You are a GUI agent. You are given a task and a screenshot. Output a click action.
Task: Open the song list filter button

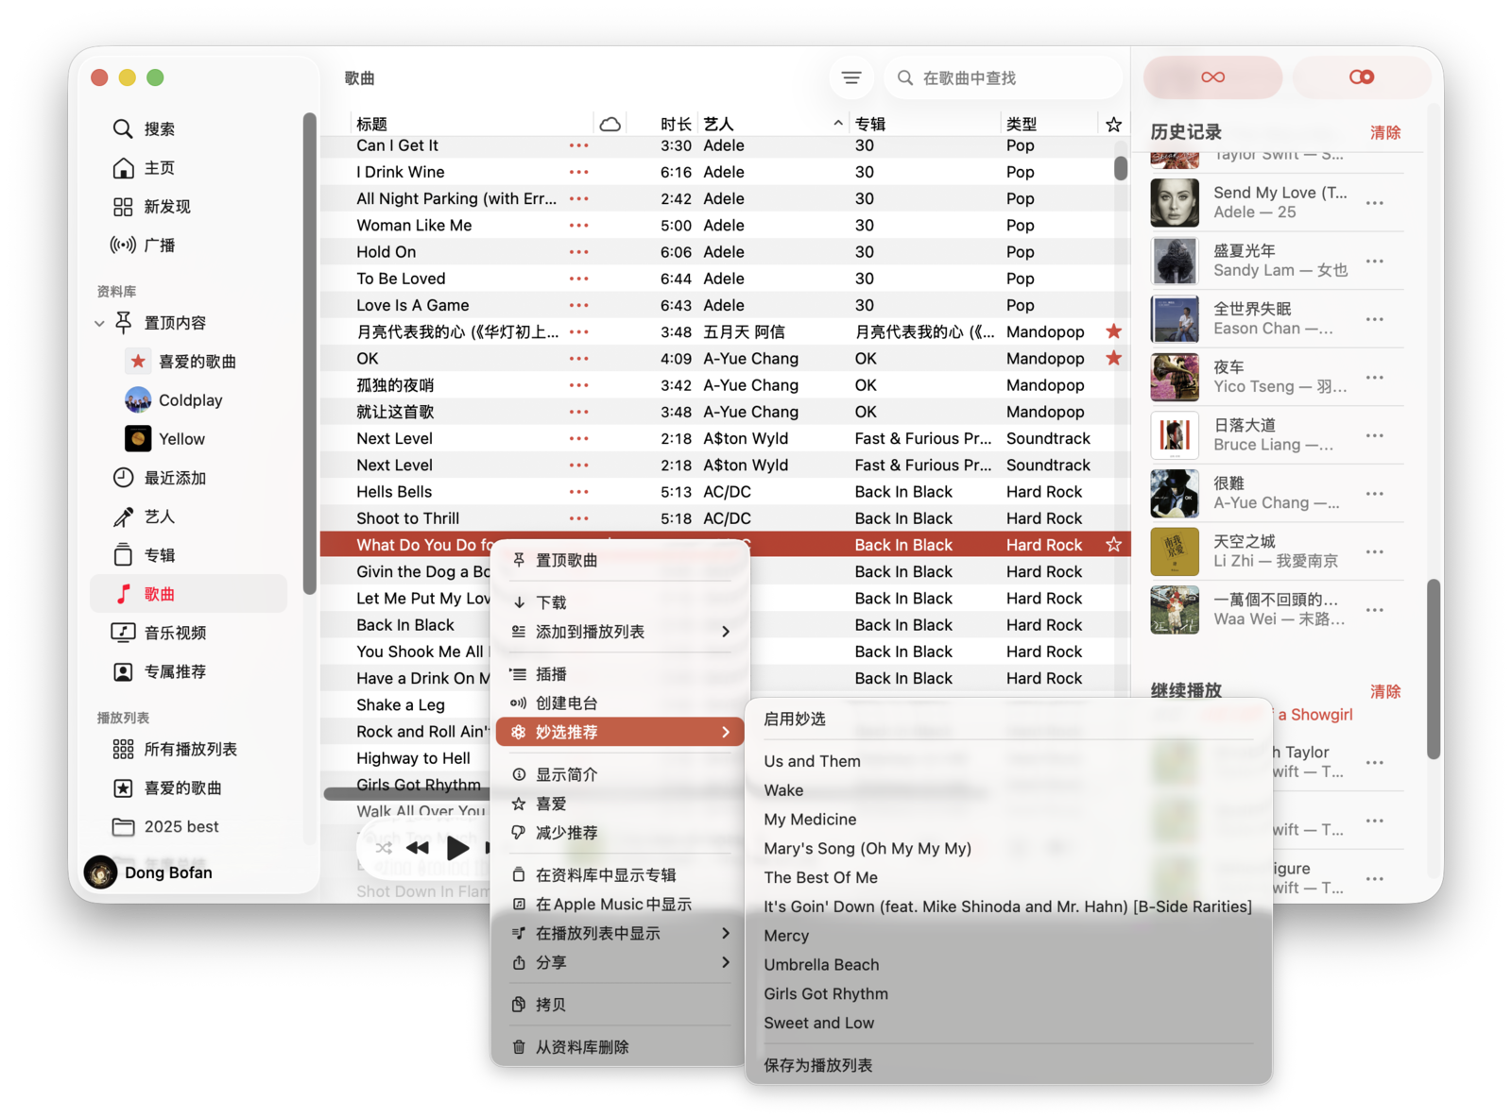pos(851,77)
